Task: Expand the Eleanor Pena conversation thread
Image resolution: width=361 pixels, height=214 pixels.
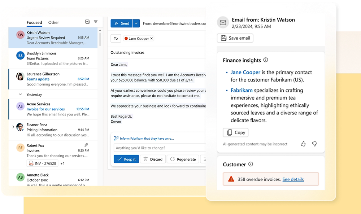Action: tap(13, 127)
